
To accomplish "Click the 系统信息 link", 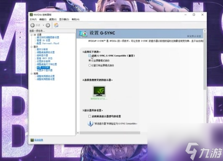I will [x=39, y=140].
